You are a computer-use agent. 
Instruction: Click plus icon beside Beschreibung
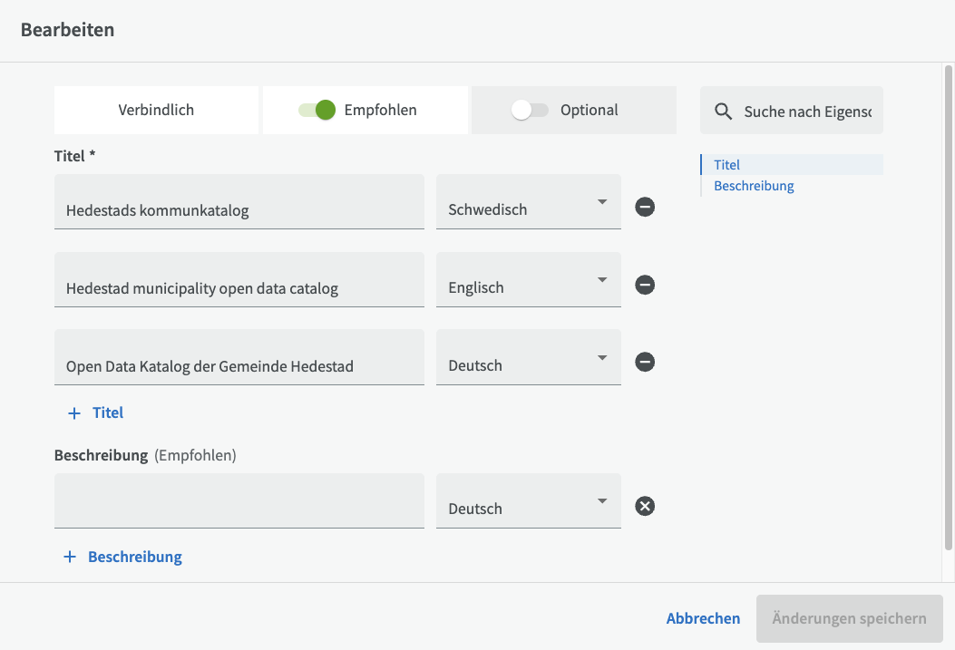click(x=70, y=557)
